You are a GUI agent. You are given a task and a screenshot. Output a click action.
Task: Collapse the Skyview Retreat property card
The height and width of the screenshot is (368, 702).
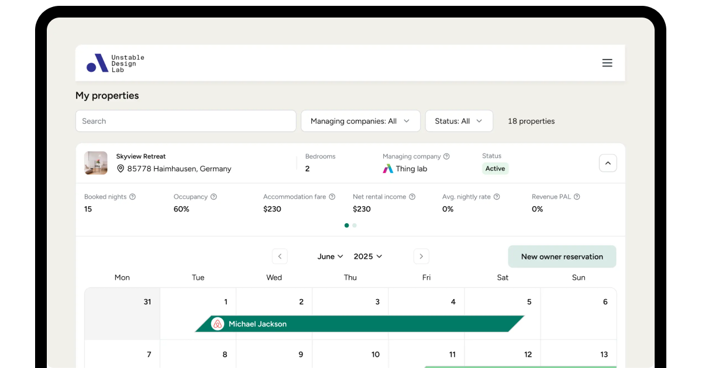coord(608,163)
